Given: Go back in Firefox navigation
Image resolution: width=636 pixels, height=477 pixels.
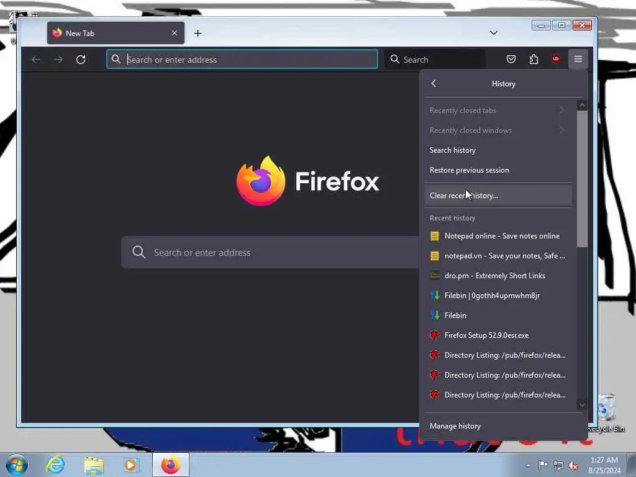Looking at the screenshot, I should 35,60.
